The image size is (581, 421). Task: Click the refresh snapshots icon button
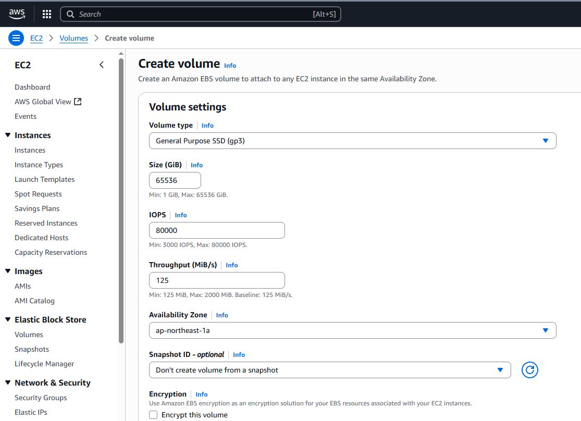point(529,370)
